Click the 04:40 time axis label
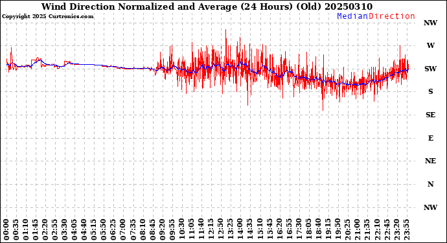The image size is (447, 243). [x=84, y=229]
